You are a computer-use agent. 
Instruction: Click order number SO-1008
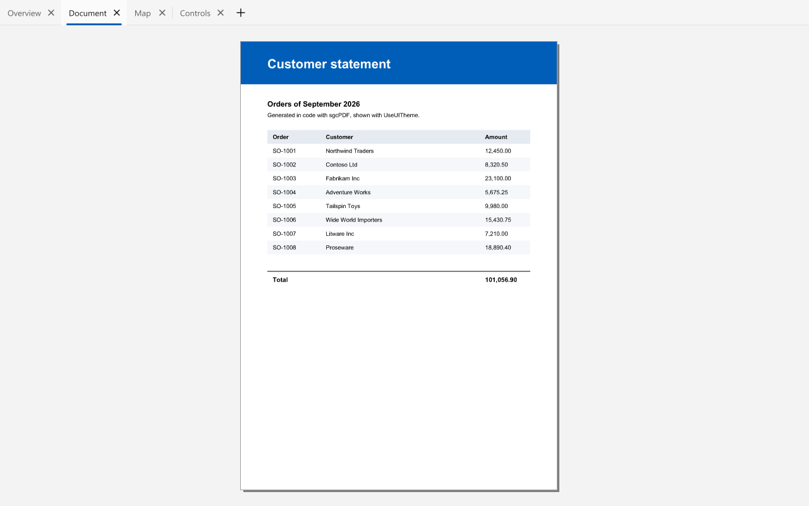[284, 249]
